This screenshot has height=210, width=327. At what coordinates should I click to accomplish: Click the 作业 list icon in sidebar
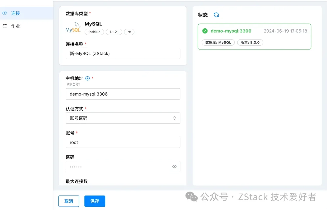pos(5,26)
